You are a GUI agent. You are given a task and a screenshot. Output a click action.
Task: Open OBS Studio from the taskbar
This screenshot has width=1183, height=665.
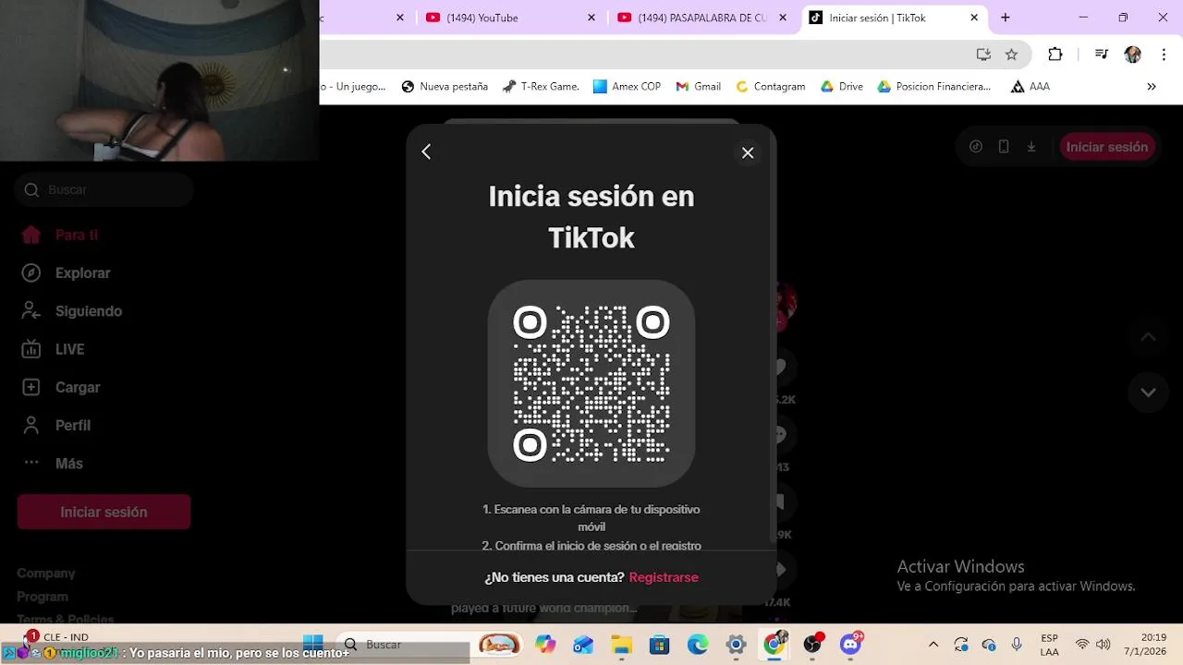click(813, 644)
